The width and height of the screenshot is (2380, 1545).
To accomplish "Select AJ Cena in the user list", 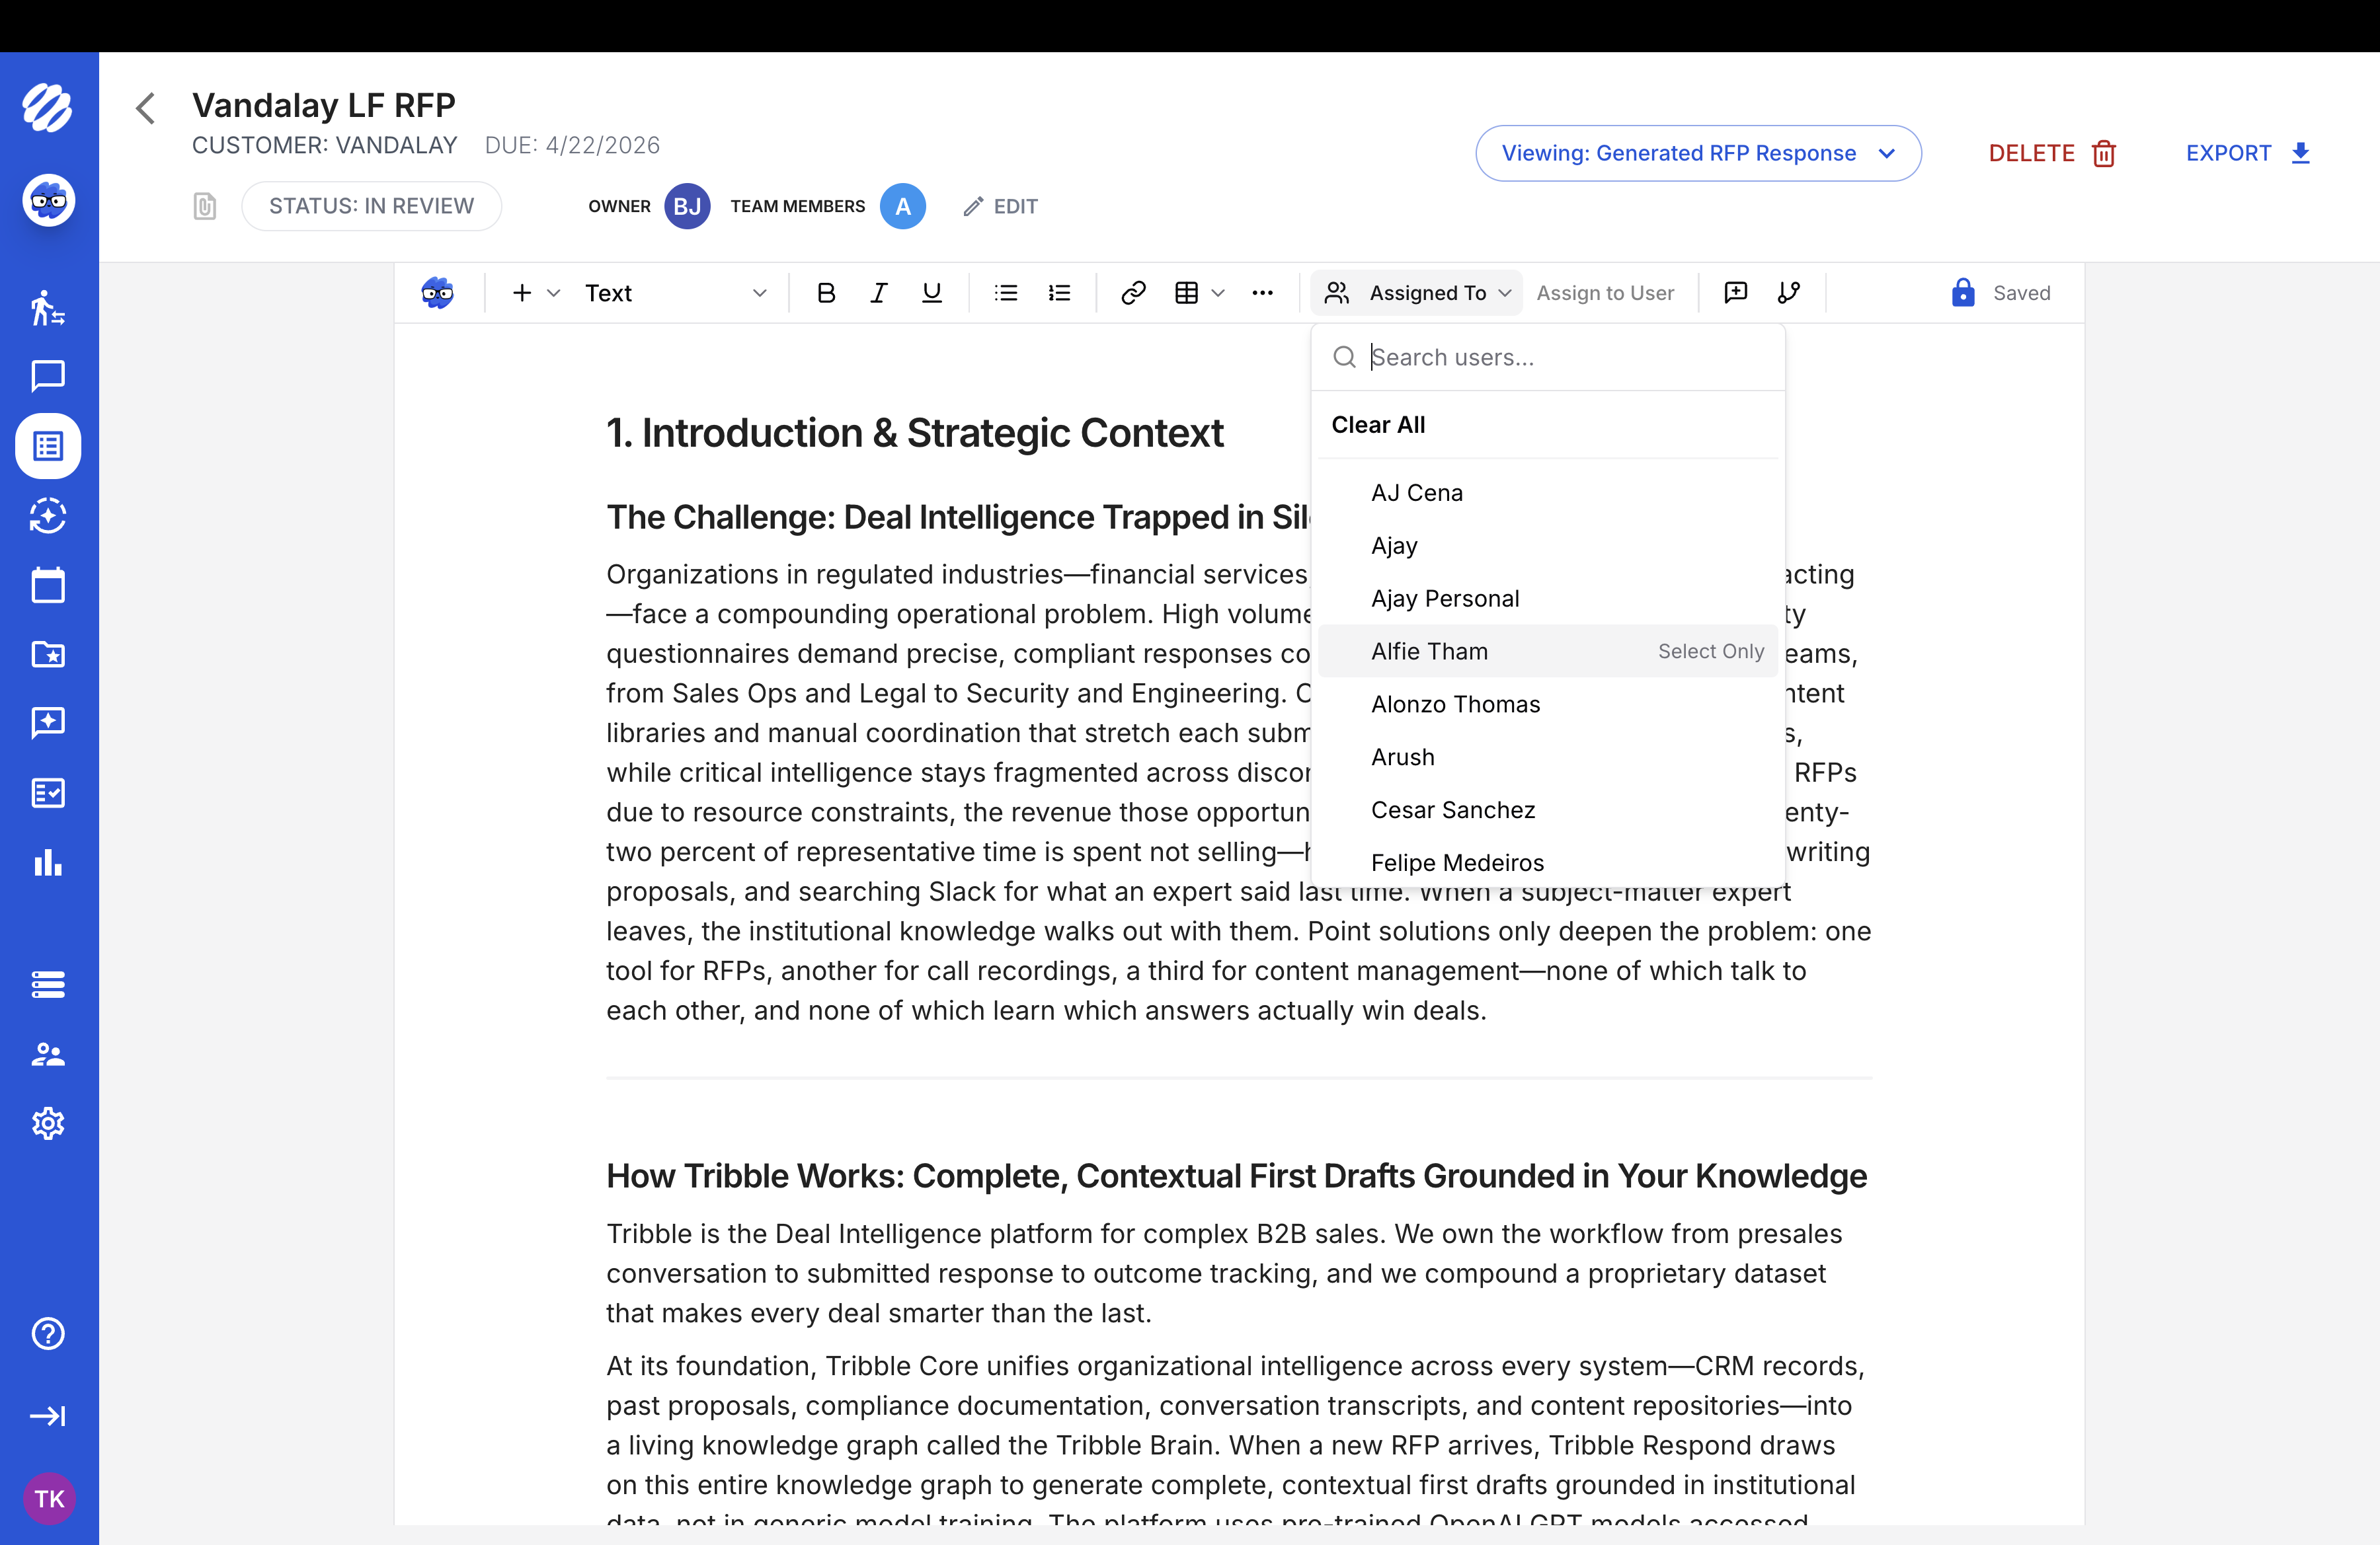I will pos(1548,493).
